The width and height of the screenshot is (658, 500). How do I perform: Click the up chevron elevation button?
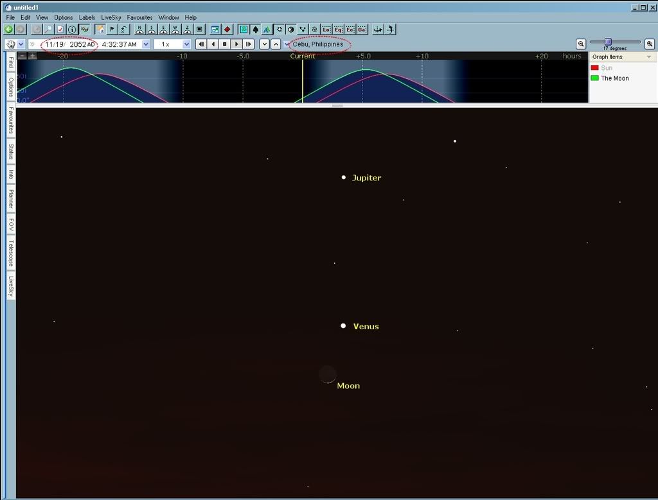point(276,44)
